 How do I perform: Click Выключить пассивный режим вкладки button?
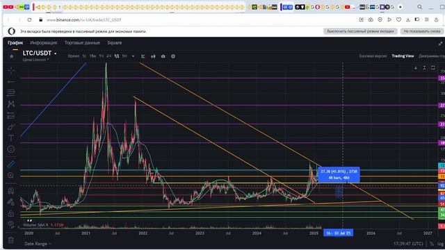(360, 31)
